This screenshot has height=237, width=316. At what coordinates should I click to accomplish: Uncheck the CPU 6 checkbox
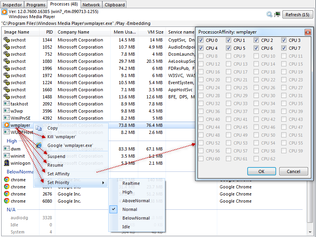[x=256, y=48]
